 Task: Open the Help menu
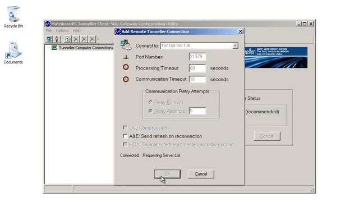(76, 30)
